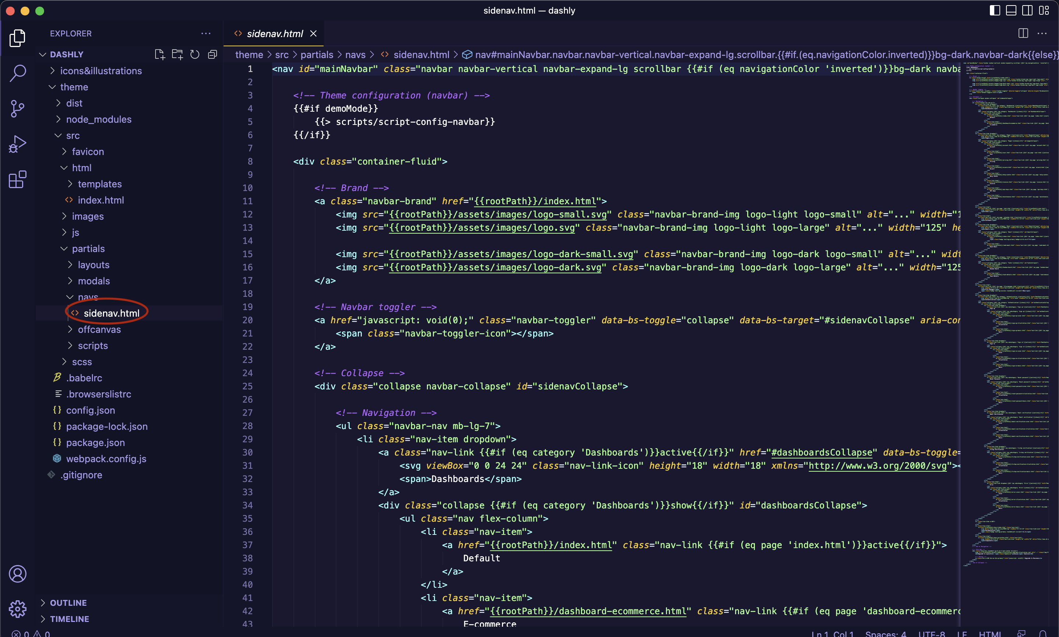This screenshot has height=637, width=1059.
Task: Open the Extensions view
Action: coord(17,179)
